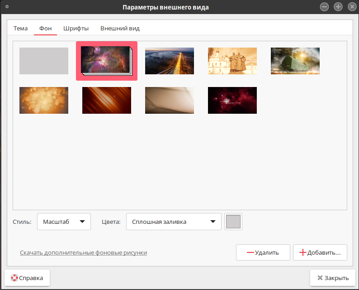This screenshot has height=290, width=359.
Task: Choose the bridge at sunset wallpaper
Action: click(170, 61)
